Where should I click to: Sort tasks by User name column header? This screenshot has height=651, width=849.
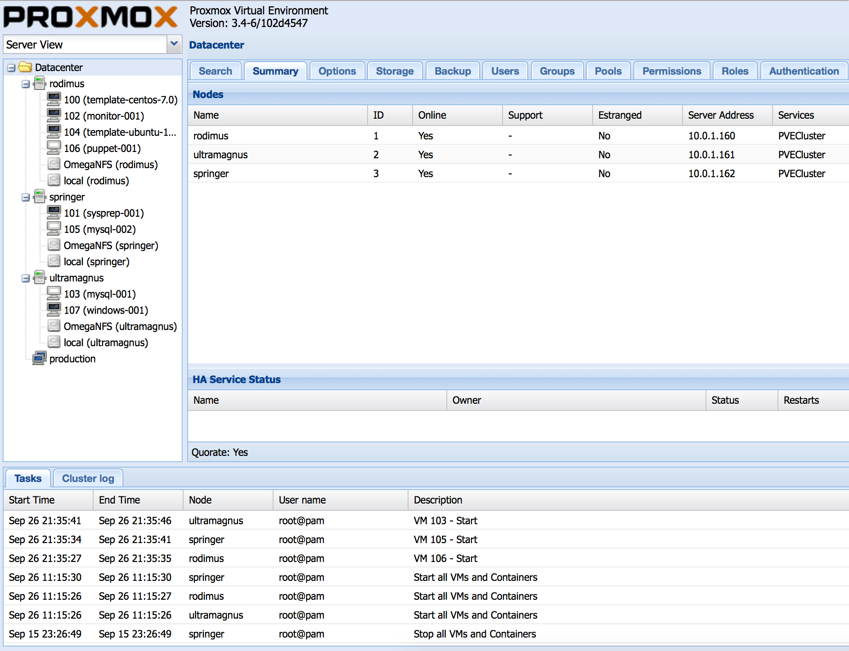point(341,500)
